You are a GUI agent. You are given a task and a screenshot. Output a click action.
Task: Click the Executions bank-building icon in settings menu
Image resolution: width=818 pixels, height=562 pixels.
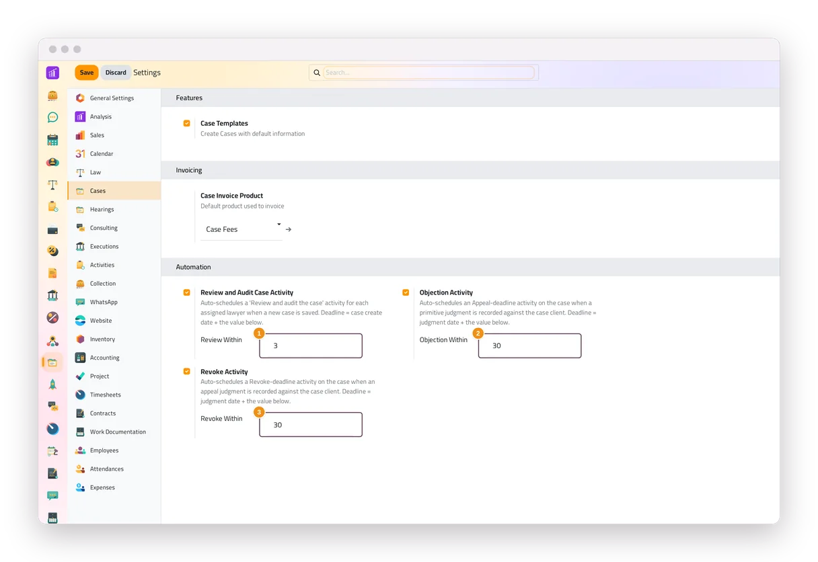click(x=80, y=247)
